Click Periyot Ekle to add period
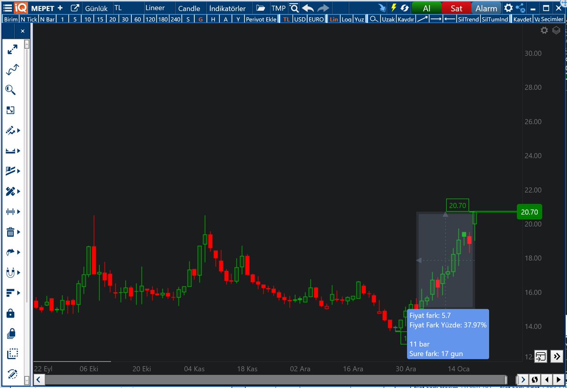 pos(261,19)
